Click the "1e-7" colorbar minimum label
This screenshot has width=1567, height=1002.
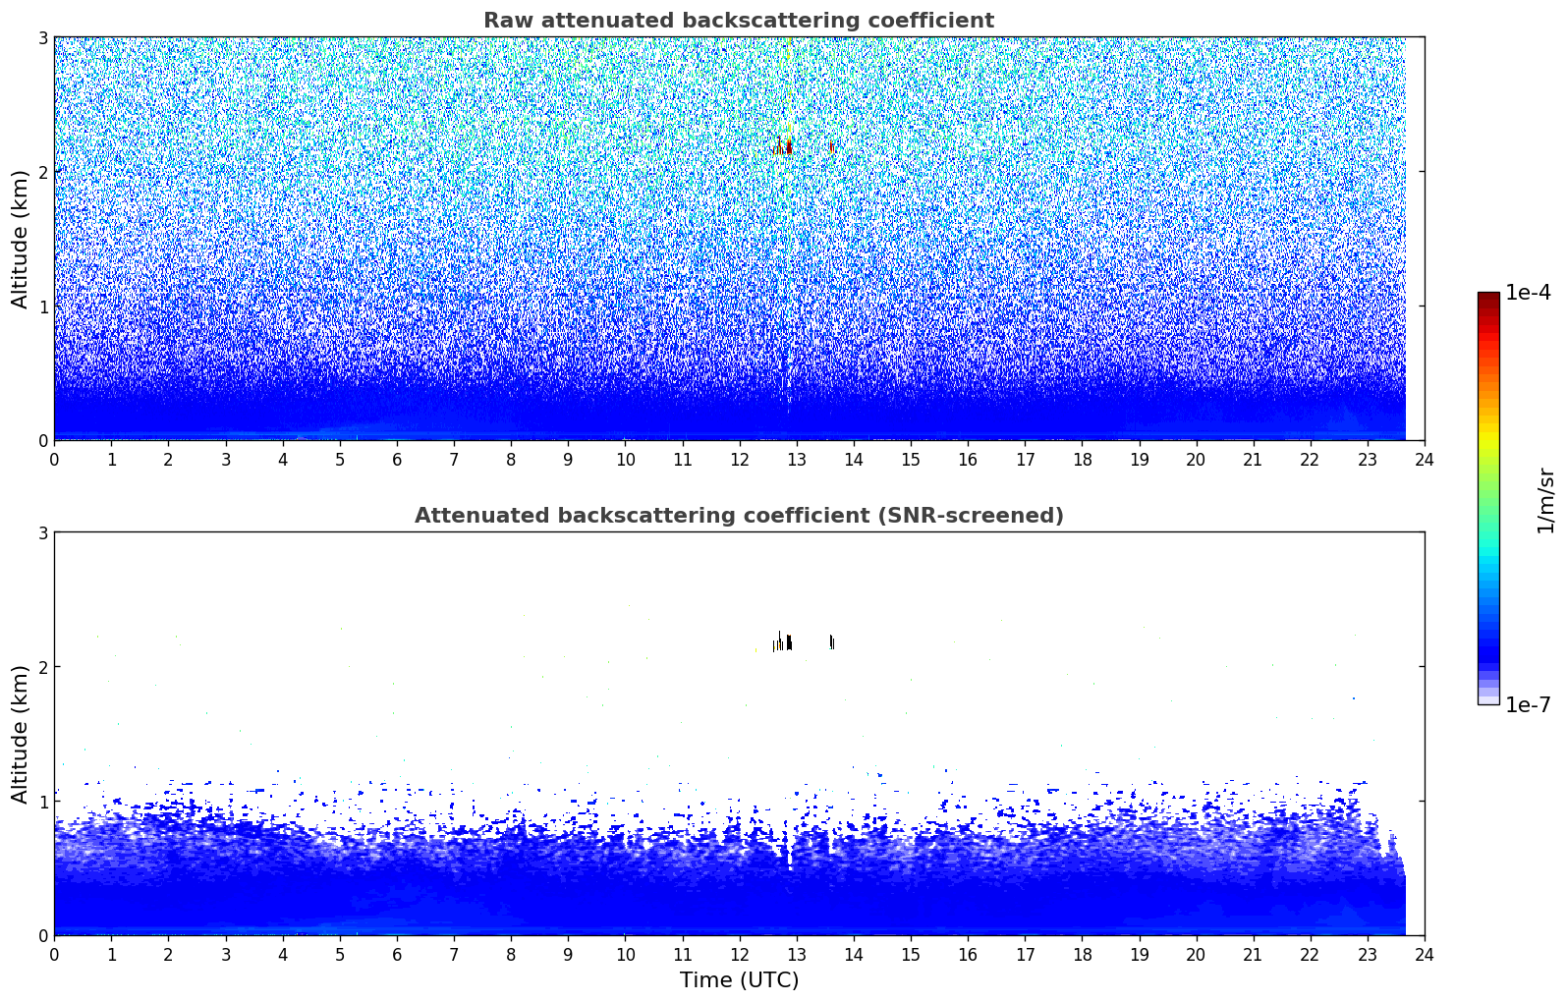[x=1527, y=705]
